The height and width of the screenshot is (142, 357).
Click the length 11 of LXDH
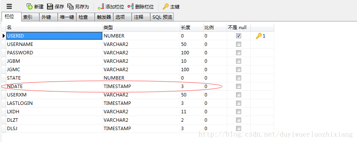pos(192,112)
